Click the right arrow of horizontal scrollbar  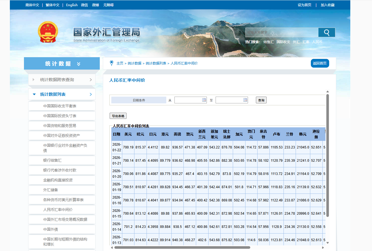coord(323,248)
